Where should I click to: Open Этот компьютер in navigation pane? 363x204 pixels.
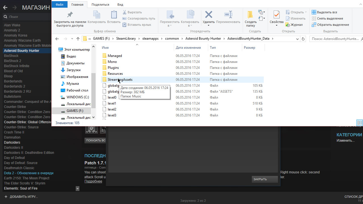pyautogui.click(x=74, y=50)
